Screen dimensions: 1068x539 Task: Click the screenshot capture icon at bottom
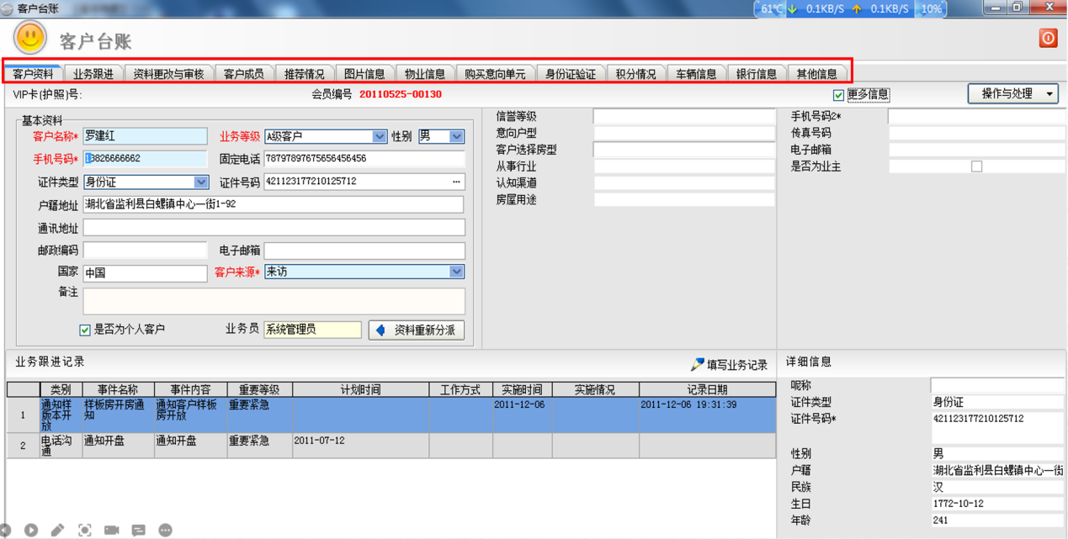tap(84, 530)
